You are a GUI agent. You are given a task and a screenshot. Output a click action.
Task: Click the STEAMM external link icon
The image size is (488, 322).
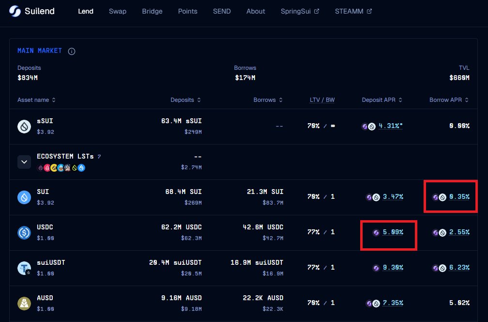click(x=369, y=11)
